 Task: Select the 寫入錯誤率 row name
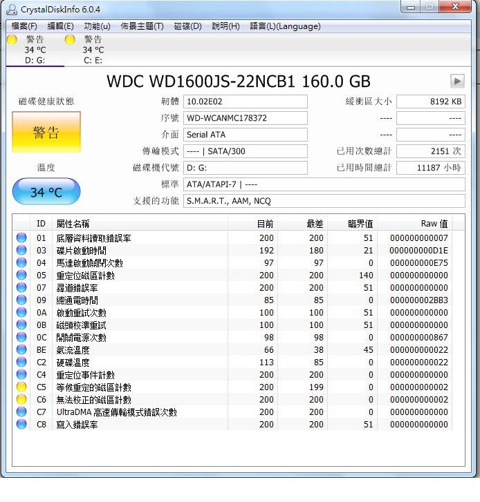point(77,425)
